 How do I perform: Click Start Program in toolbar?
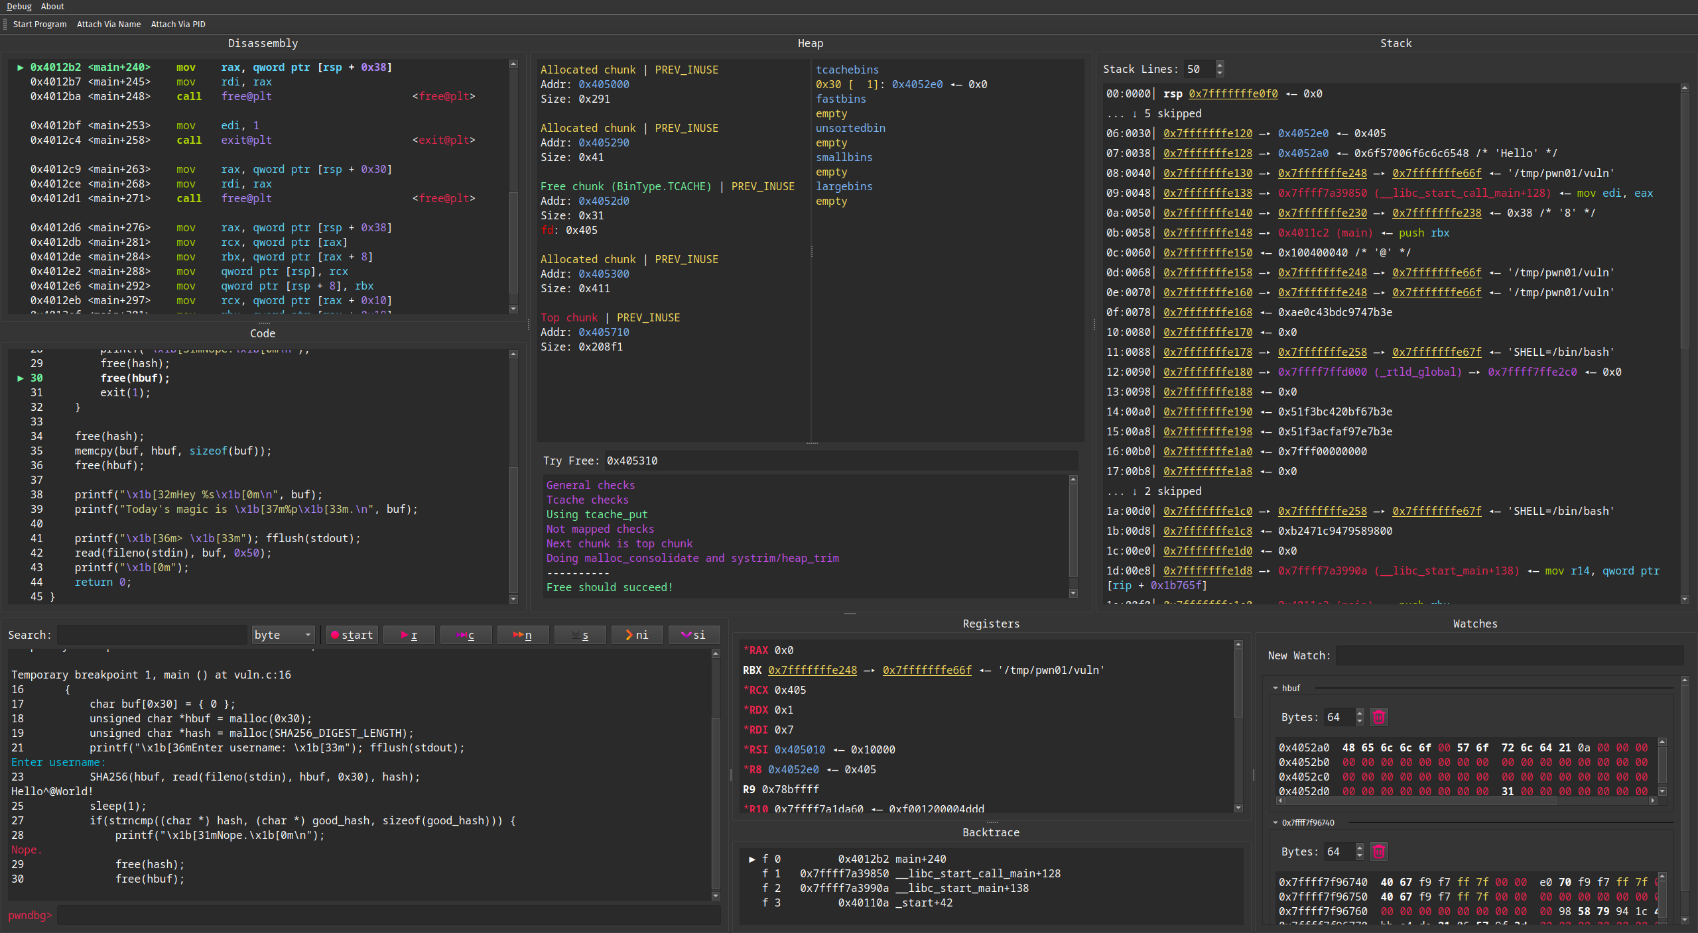(40, 25)
